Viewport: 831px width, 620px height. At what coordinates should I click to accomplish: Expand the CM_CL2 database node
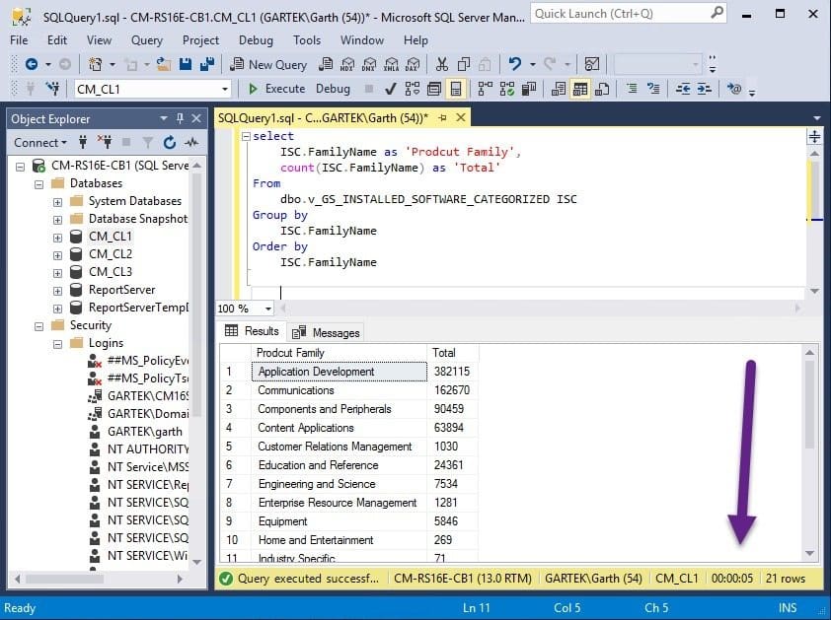pos(57,254)
